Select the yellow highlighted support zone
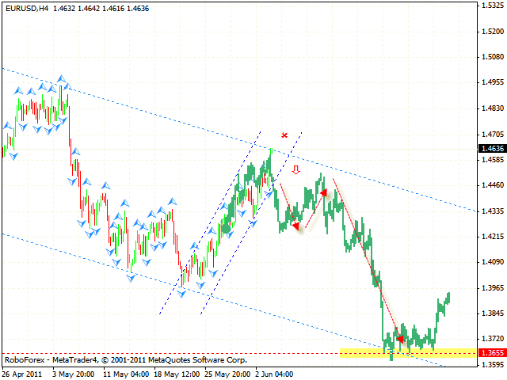Screen dimensions: 507x380 [x=408, y=352]
